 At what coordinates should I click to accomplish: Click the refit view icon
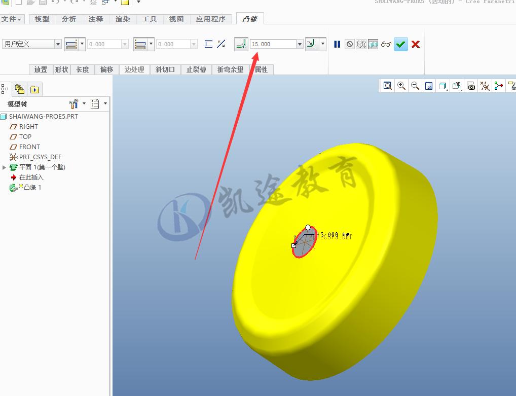(387, 86)
